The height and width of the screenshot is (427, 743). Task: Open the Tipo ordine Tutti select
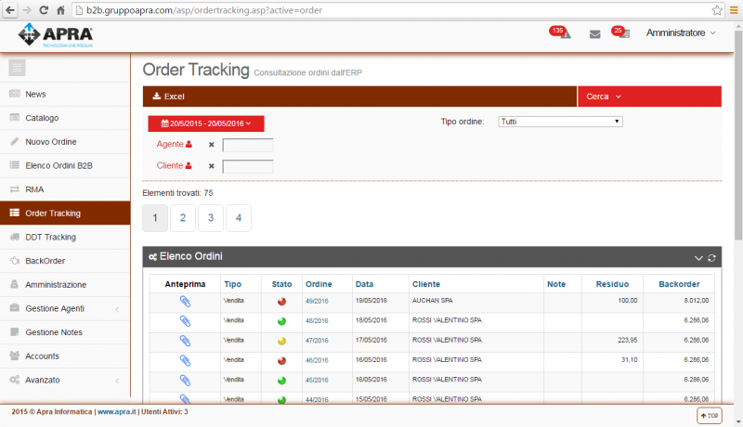(560, 122)
